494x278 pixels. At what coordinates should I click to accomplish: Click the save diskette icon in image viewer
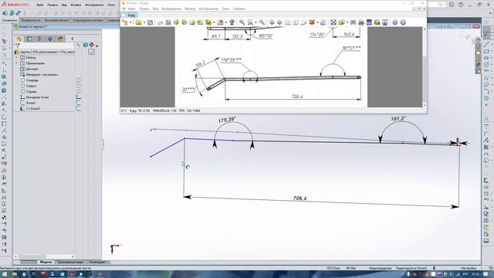coord(150,22)
